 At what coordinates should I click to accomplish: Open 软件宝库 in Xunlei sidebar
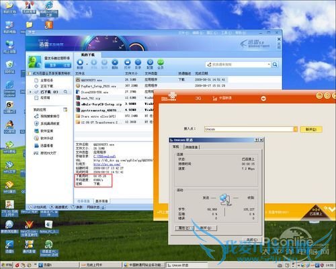click(x=44, y=131)
